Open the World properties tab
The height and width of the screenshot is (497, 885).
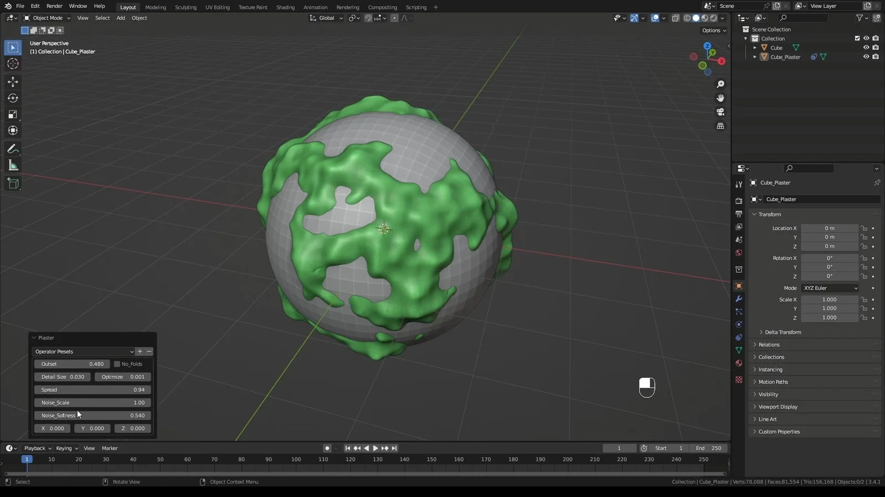738,253
